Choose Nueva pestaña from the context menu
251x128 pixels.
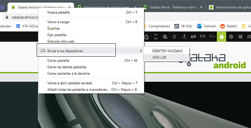coord(91,12)
